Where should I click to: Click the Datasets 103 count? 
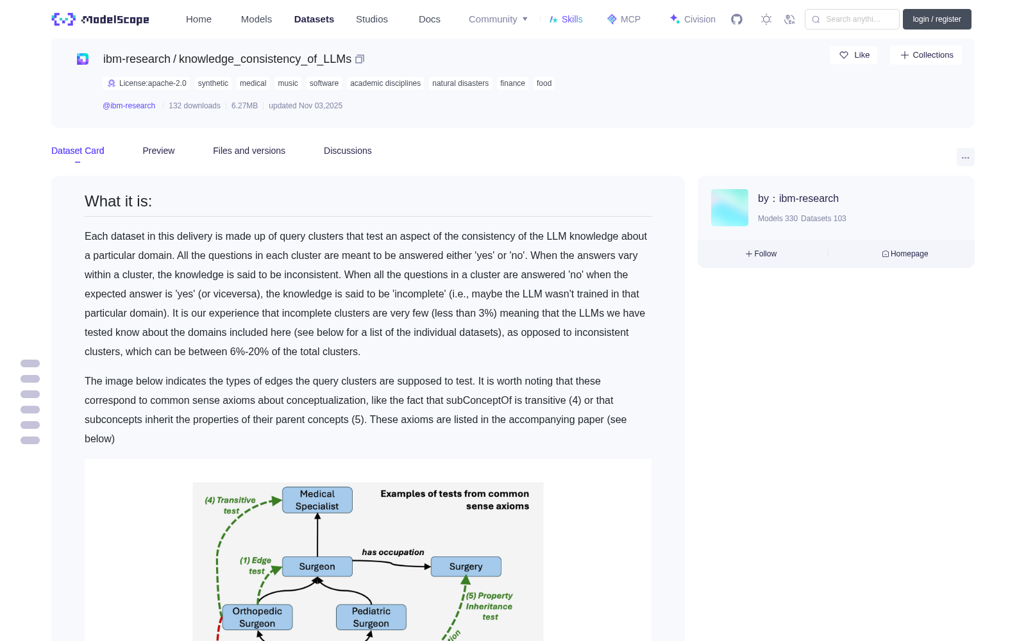[823, 219]
